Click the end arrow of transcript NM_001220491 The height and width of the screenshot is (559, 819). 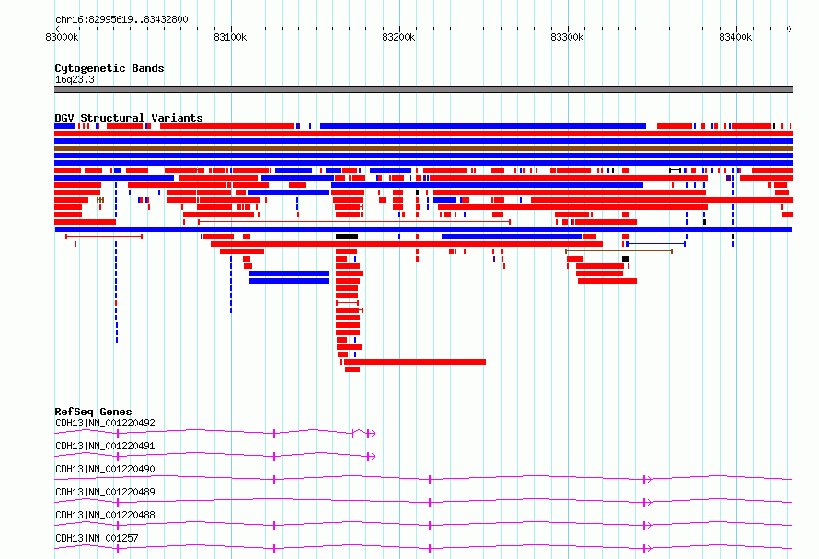pos(372,457)
